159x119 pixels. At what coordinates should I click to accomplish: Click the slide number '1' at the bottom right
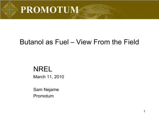point(144,111)
